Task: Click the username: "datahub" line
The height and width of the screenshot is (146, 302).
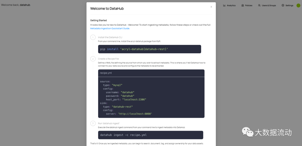Action: coord(120,92)
